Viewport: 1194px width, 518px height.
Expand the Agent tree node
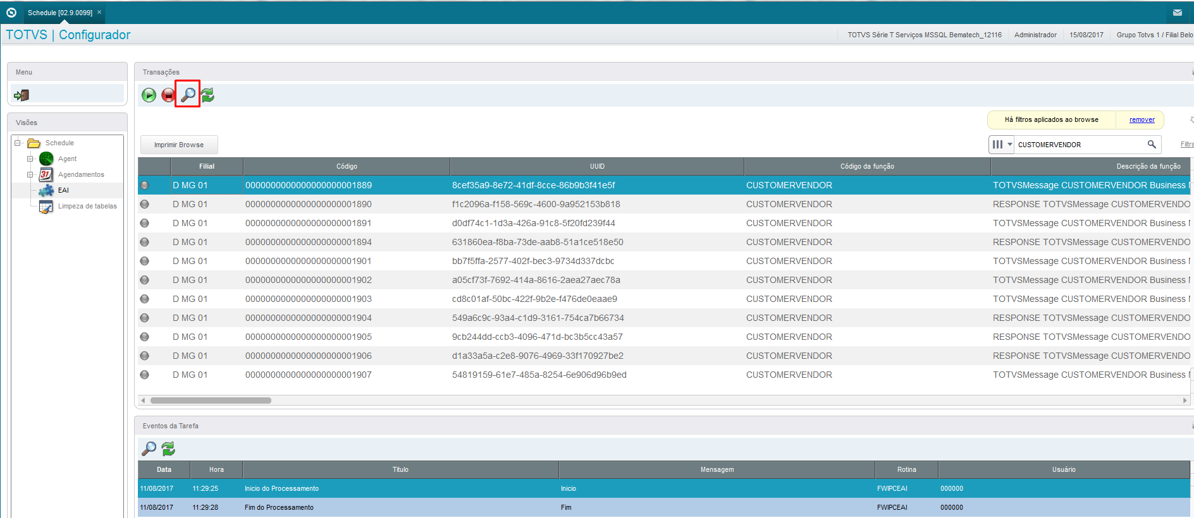(30, 159)
